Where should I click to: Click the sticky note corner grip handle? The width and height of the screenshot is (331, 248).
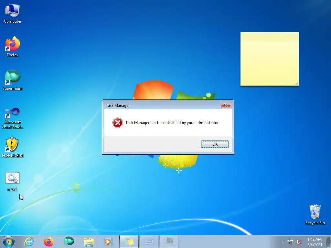[x=297, y=84]
